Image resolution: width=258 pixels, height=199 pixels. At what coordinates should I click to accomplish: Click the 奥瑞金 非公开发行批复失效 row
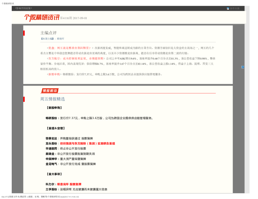point(70,154)
